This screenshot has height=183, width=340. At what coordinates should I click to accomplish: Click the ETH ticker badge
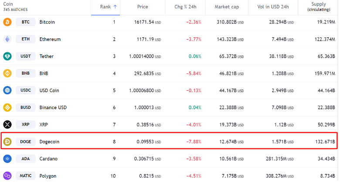[26, 39]
